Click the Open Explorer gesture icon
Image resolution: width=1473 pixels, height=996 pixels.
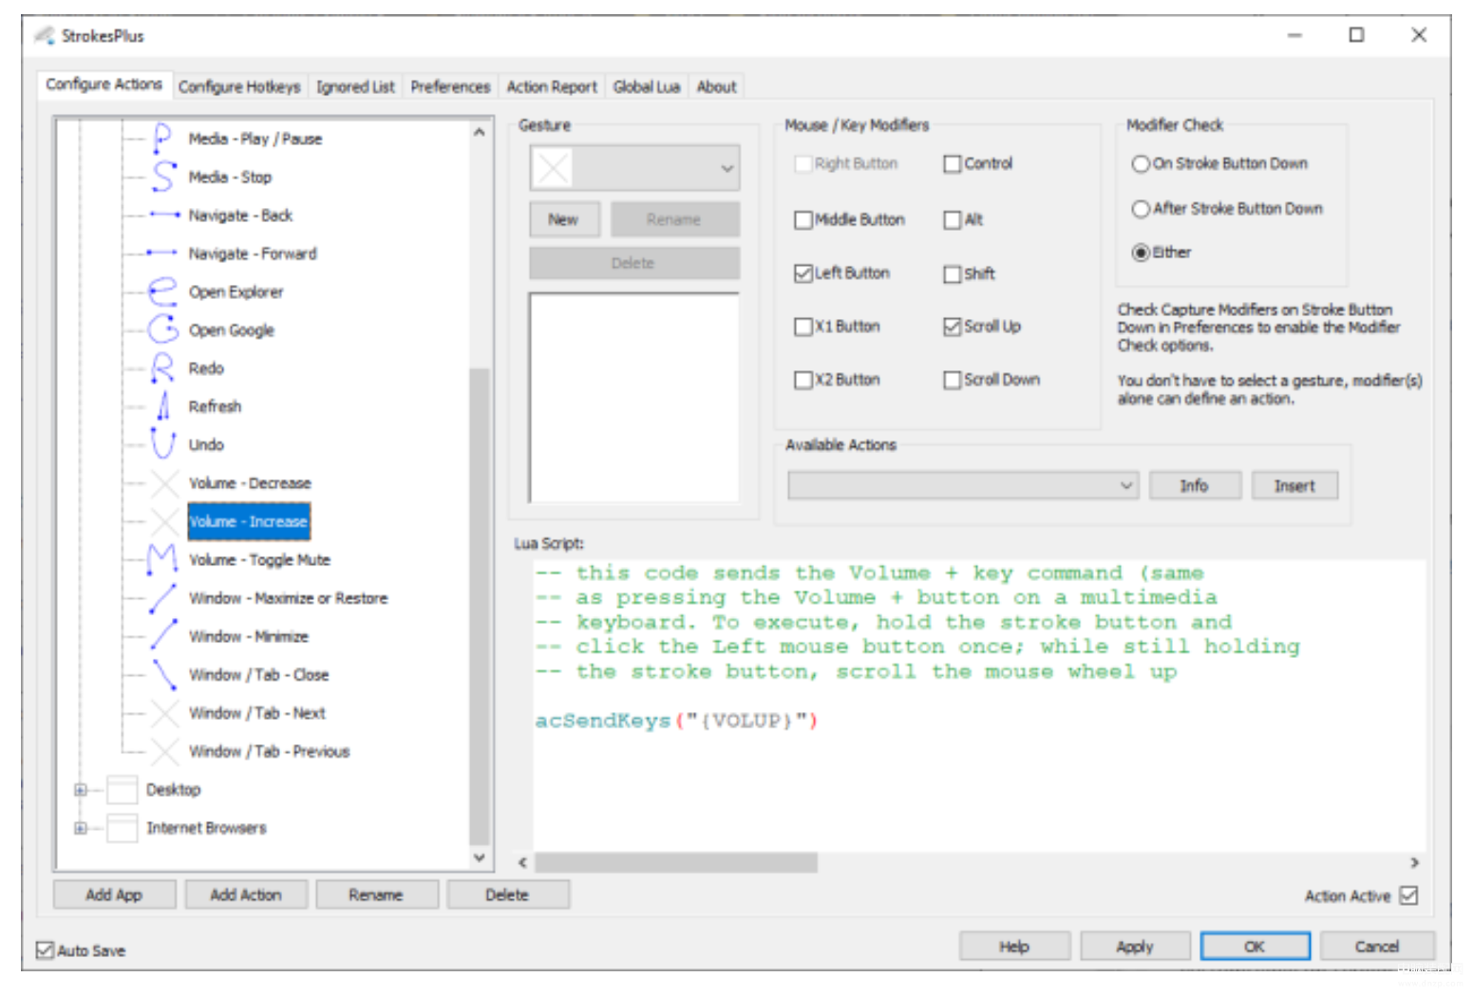(162, 291)
